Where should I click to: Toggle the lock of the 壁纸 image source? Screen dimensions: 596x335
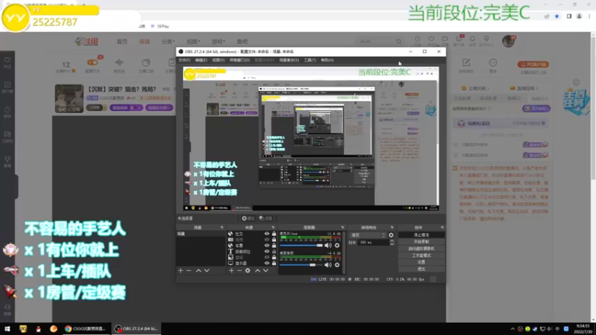pos(273,258)
